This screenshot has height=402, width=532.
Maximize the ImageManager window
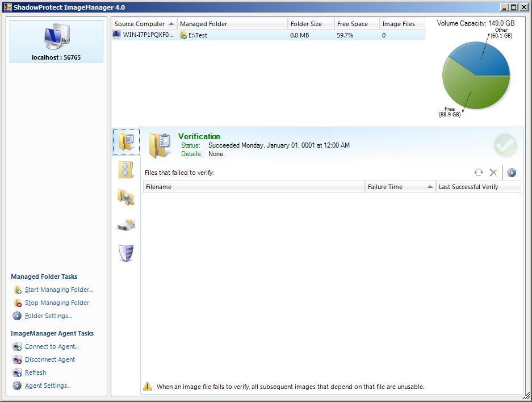tap(514, 7)
